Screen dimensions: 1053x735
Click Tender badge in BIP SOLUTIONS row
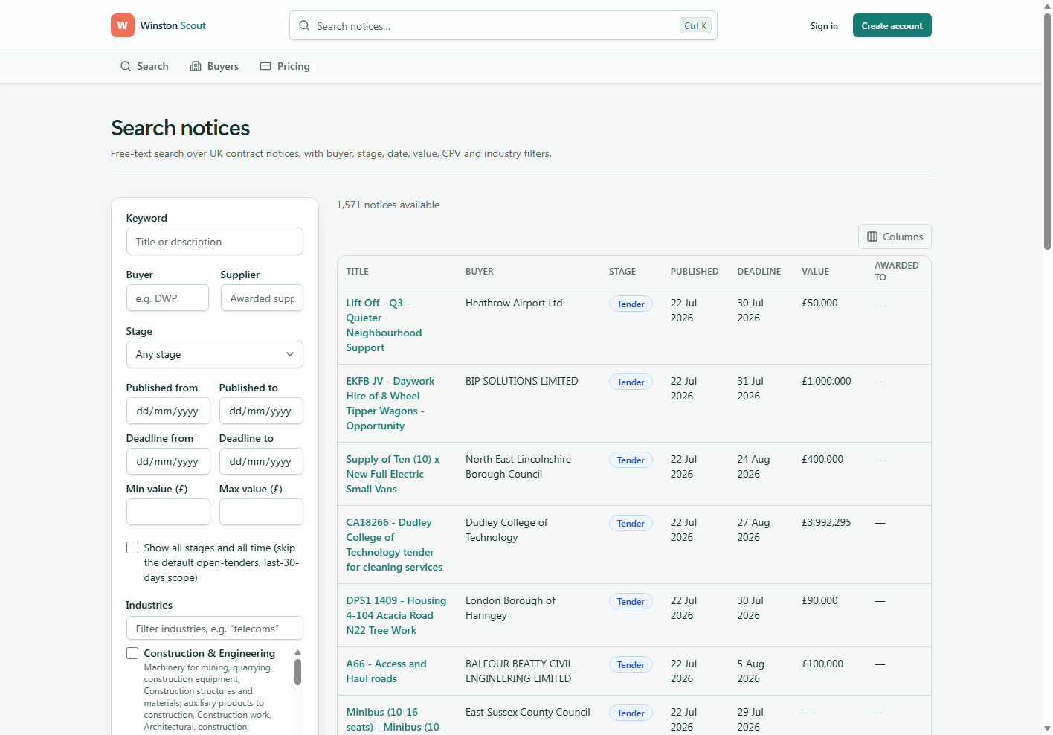pos(631,382)
